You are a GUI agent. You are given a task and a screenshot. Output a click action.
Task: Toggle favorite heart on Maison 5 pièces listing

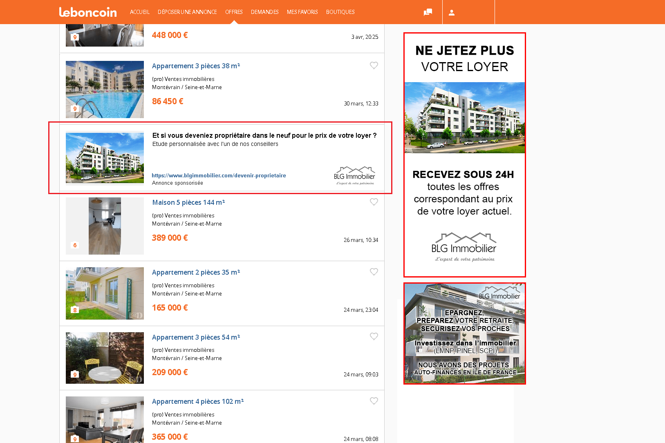tap(374, 202)
